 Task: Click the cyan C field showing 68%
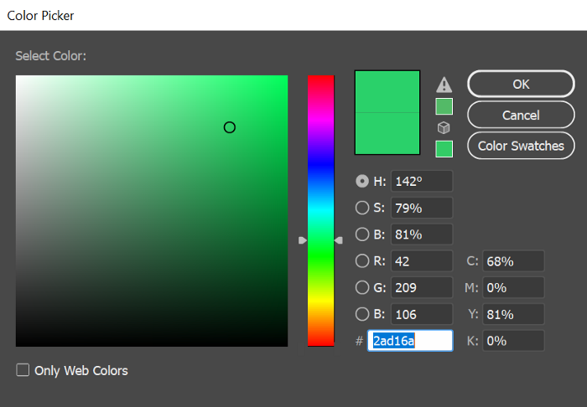(x=513, y=261)
